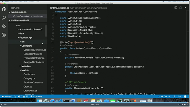Open the Debug view in the activity bar

[4, 35]
